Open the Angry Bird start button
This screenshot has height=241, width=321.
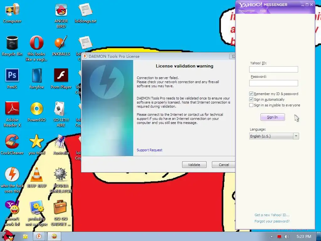click(8, 236)
